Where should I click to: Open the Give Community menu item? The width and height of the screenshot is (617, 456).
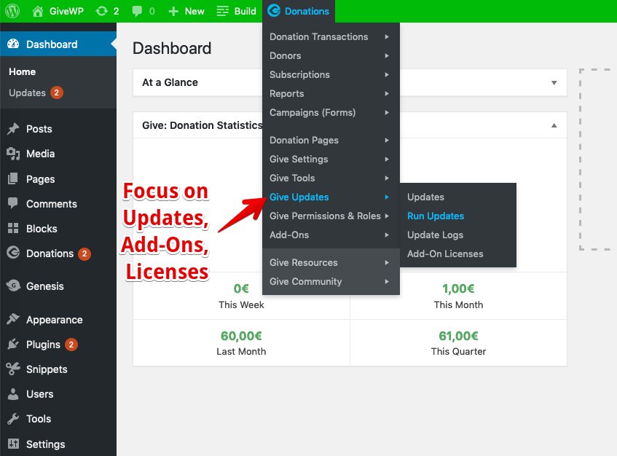(x=331, y=281)
